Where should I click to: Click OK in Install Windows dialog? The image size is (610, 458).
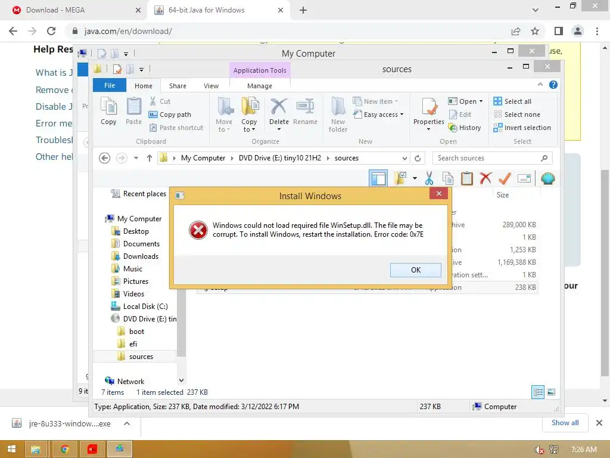415,270
